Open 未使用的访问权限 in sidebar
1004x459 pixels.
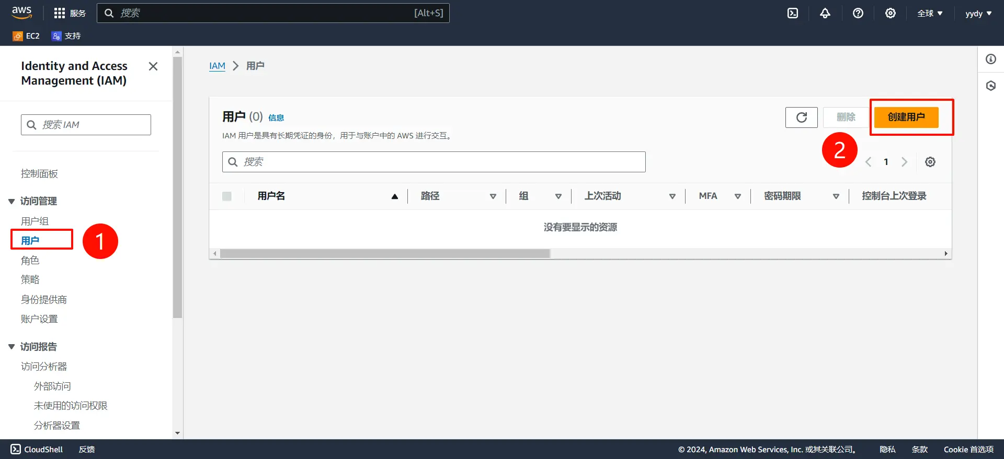click(71, 406)
